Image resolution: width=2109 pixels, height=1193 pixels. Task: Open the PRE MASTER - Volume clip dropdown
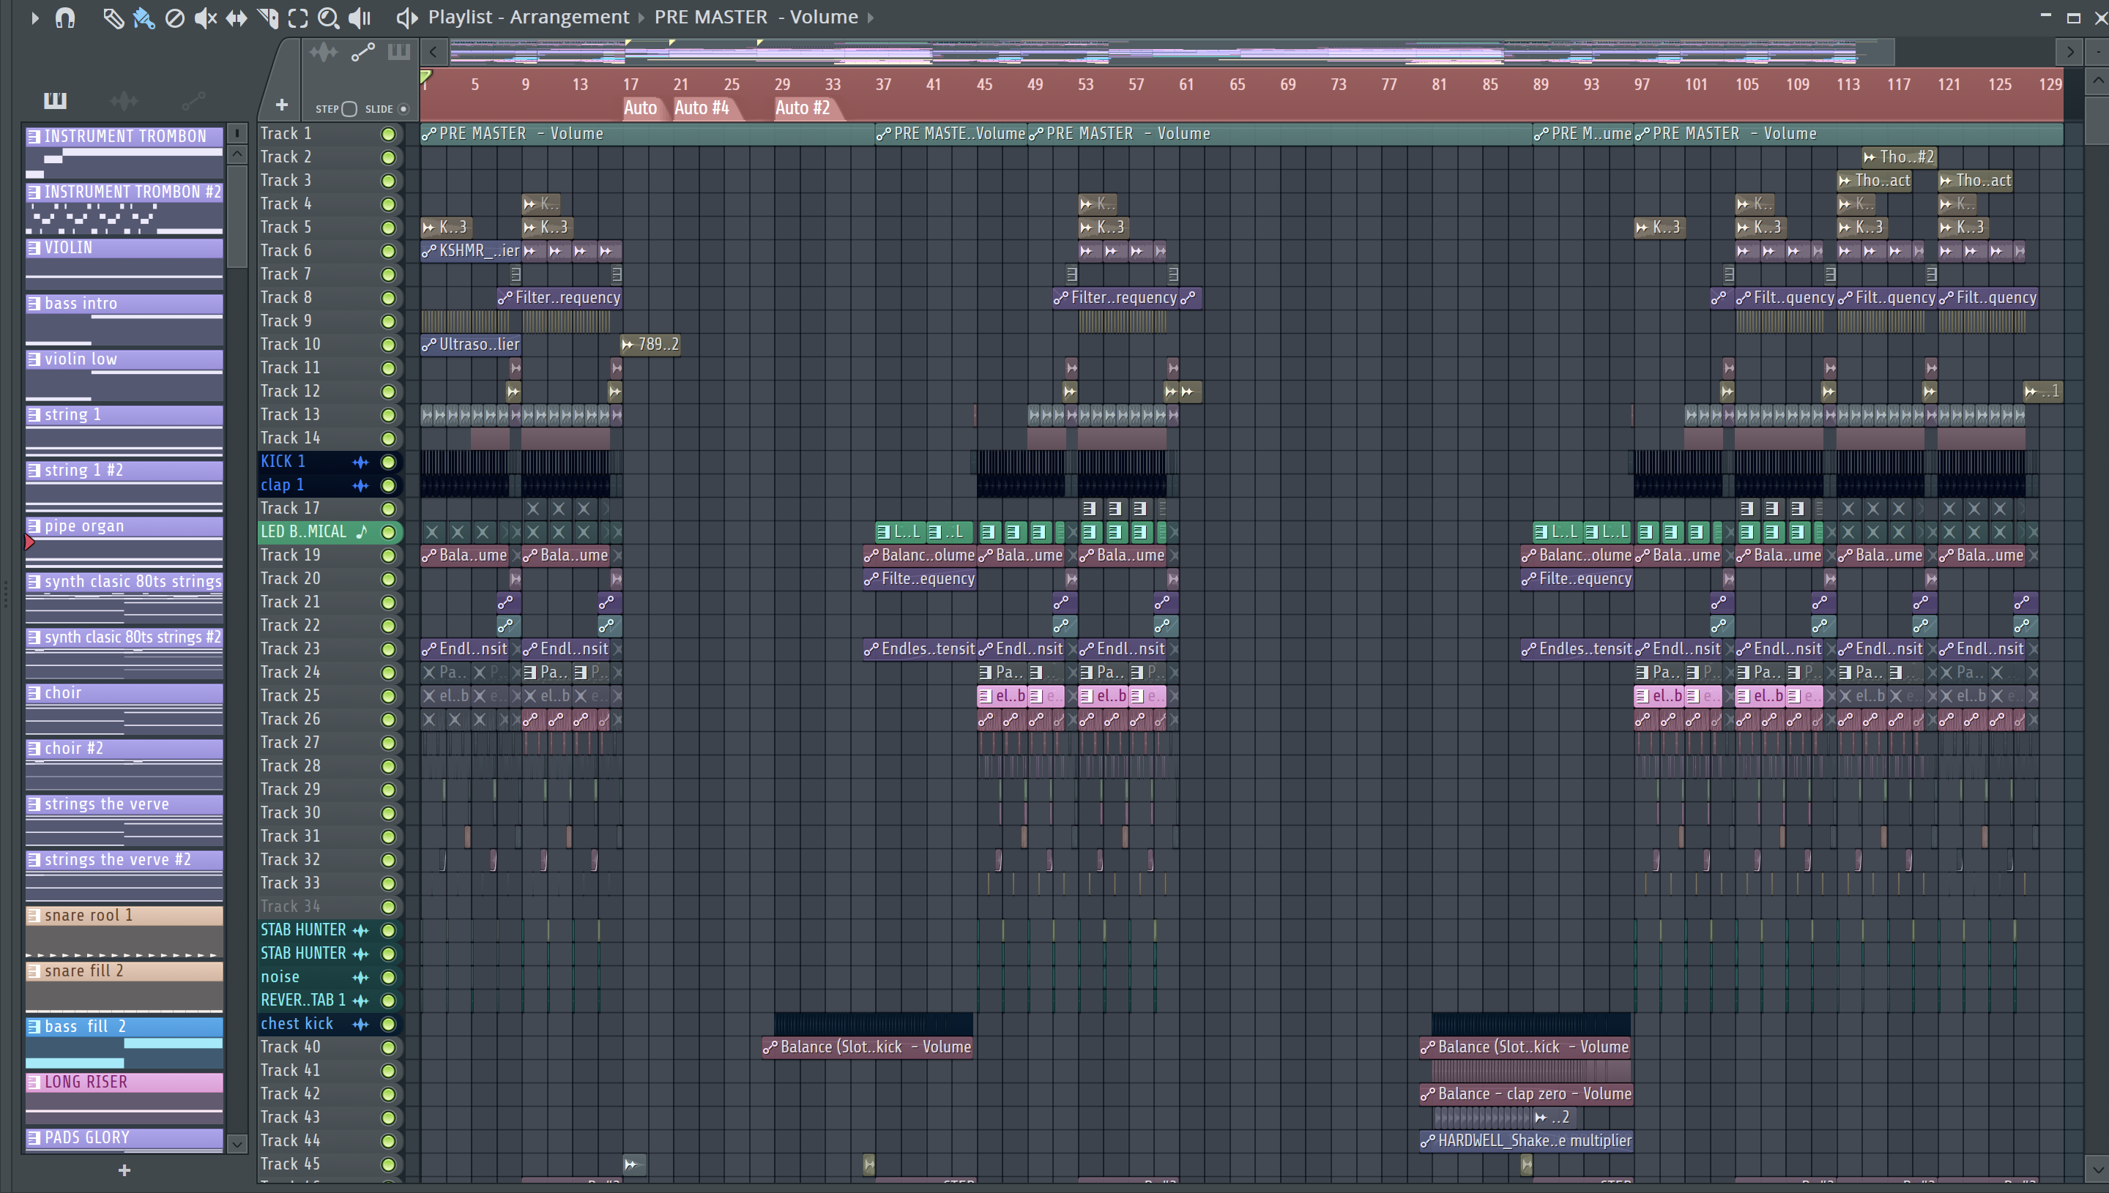pos(756,18)
